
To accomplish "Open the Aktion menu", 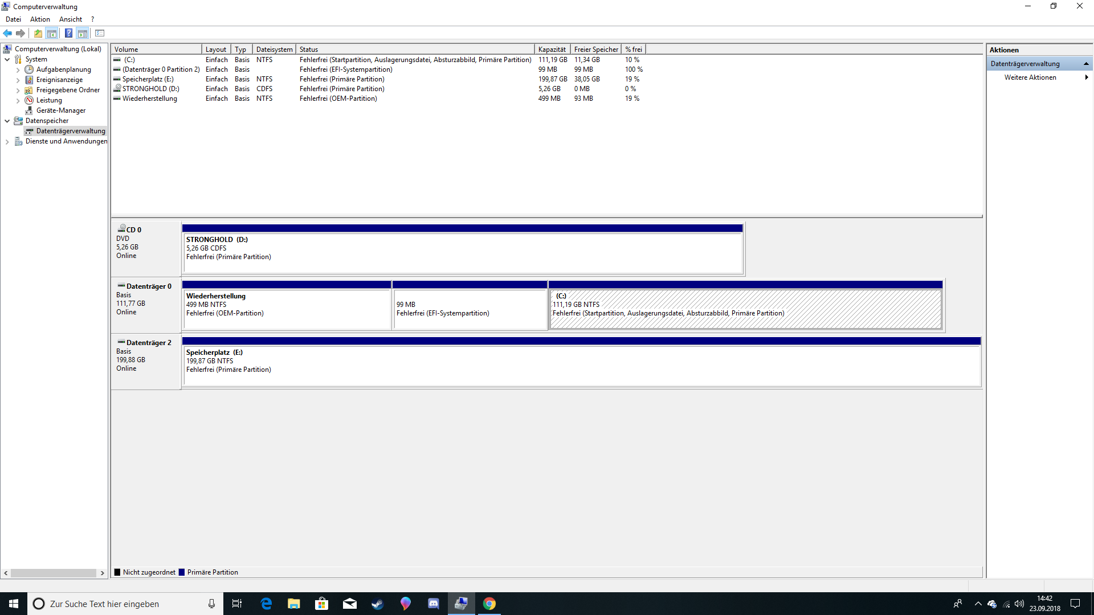I will pyautogui.click(x=40, y=19).
